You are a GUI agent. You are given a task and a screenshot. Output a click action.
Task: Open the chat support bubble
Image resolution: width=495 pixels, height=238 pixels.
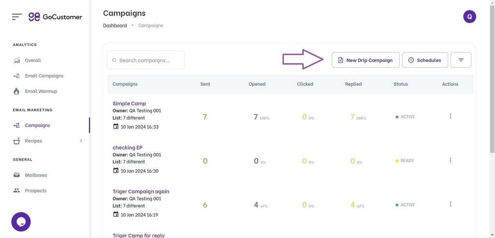[21, 222]
